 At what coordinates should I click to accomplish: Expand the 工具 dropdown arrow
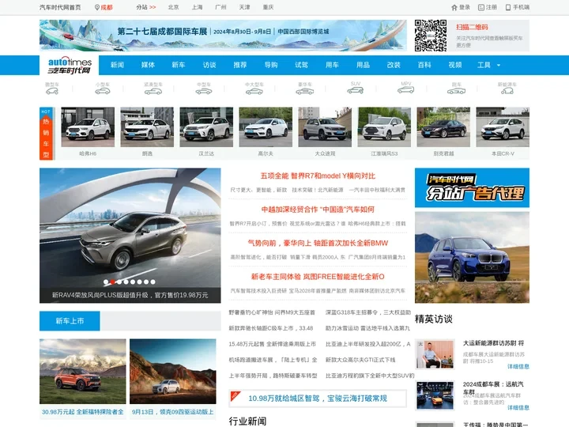(x=499, y=66)
